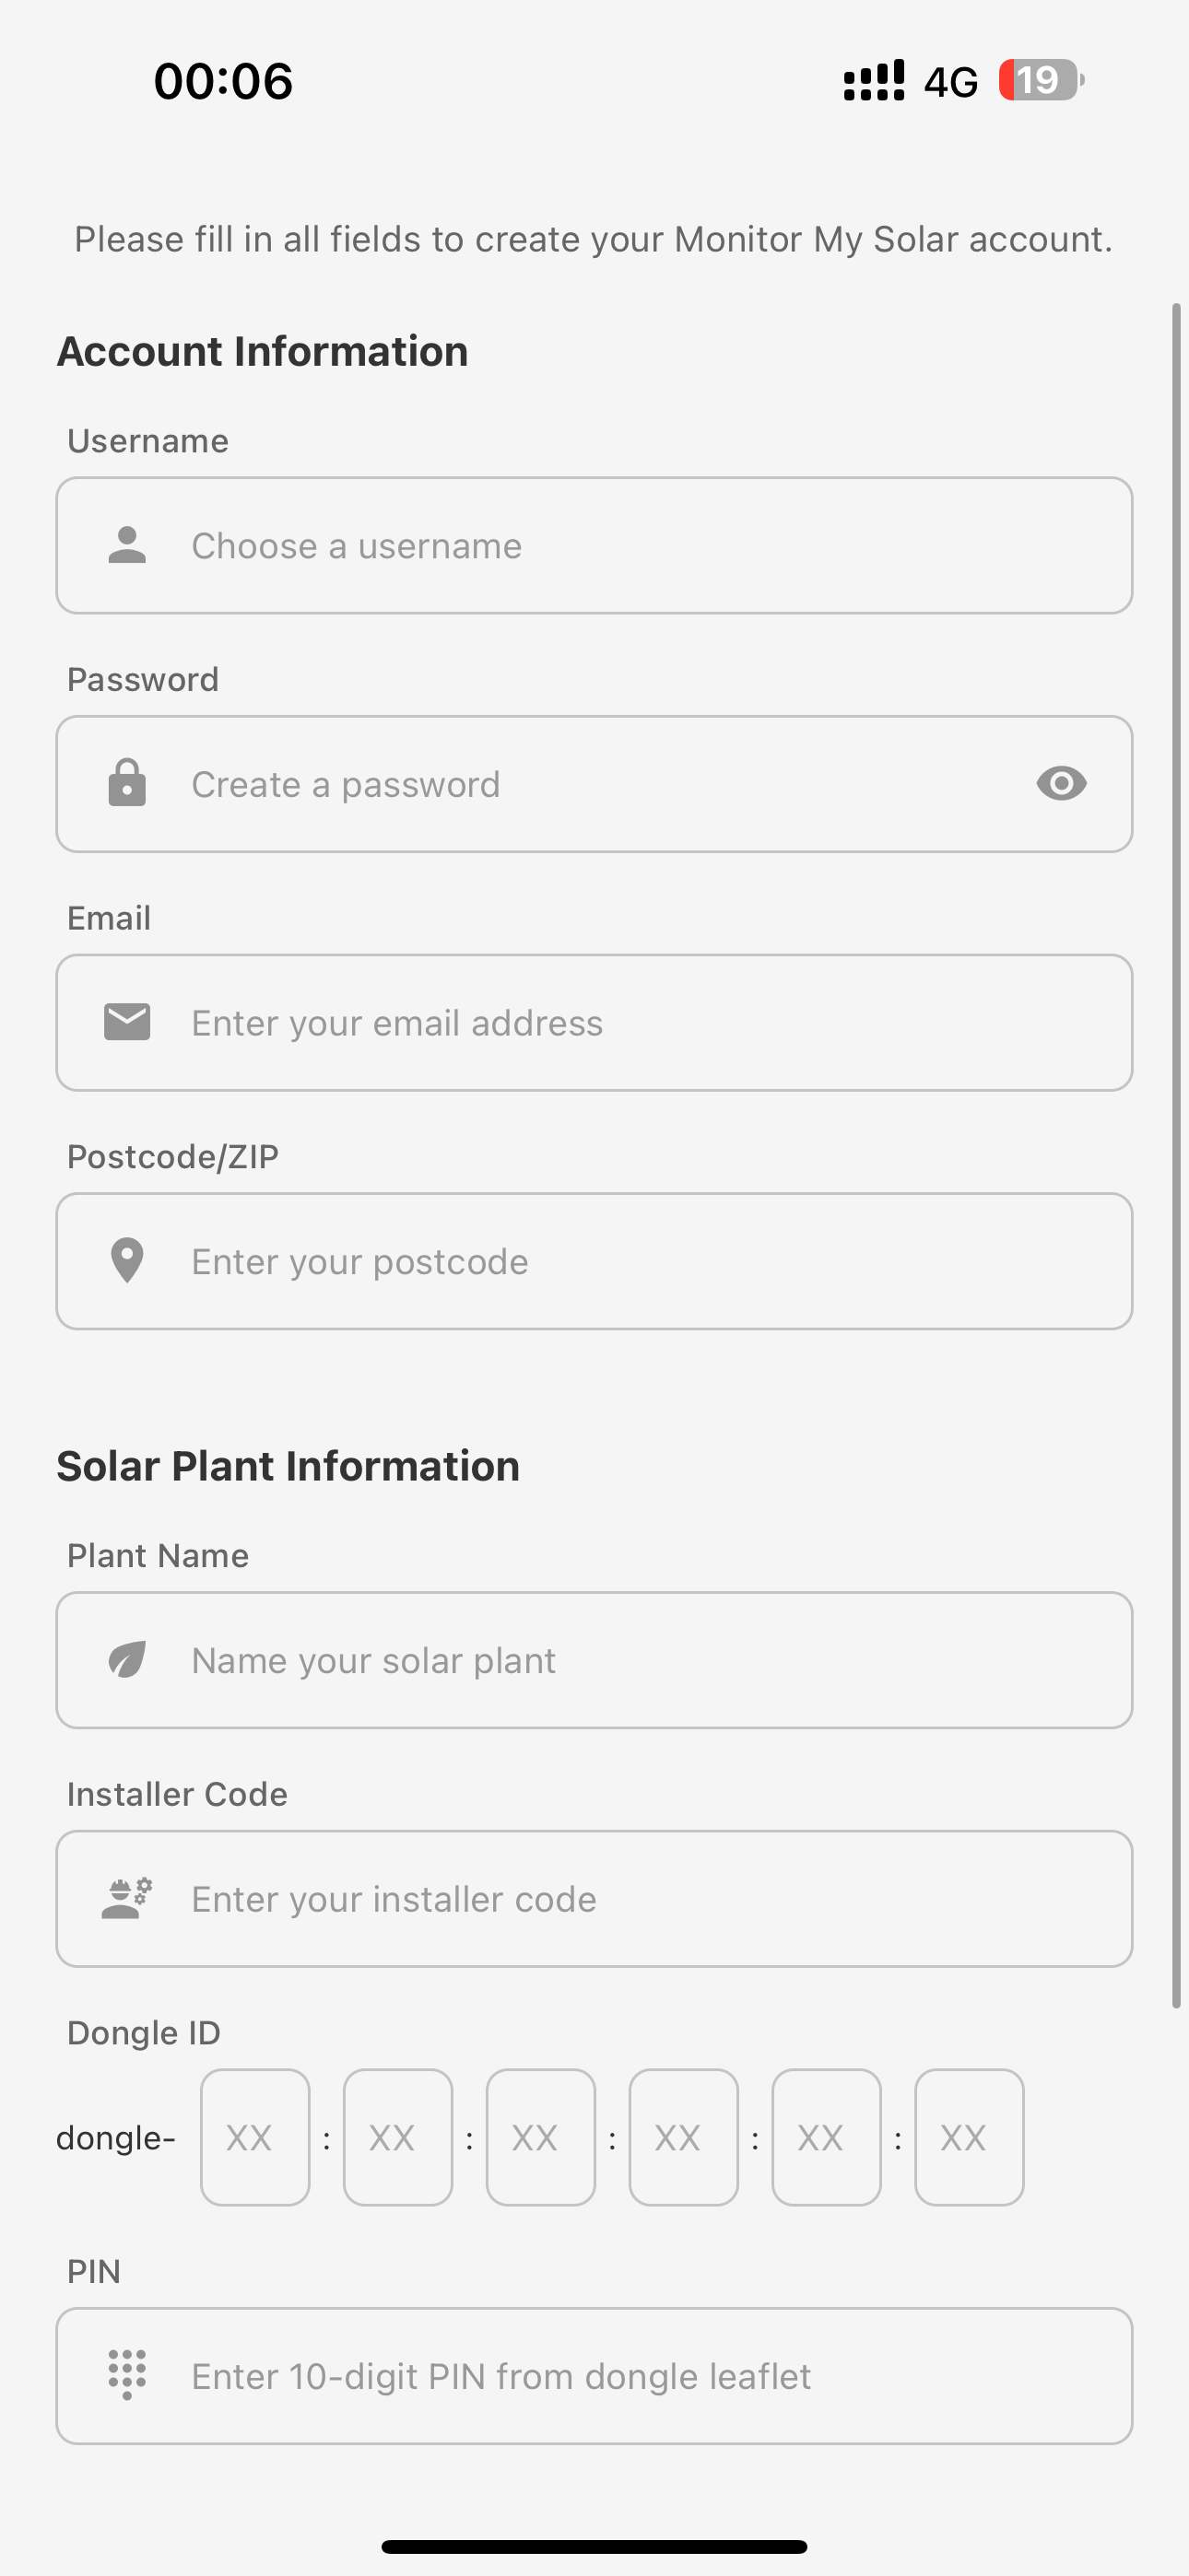
Task: Tap the keypad dots icon in PIN field
Action: [x=127, y=2375]
